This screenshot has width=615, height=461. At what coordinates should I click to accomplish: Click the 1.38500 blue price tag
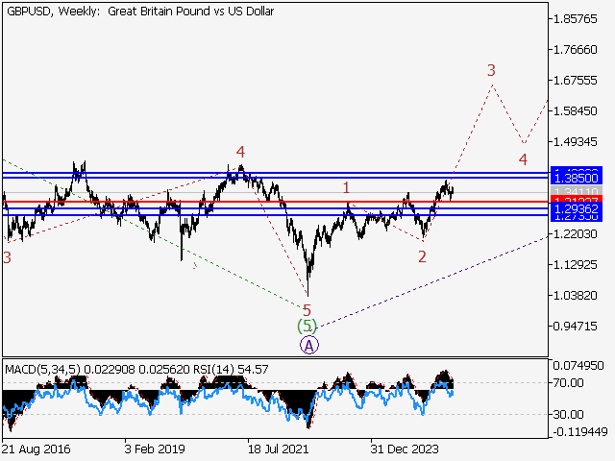pyautogui.click(x=577, y=179)
